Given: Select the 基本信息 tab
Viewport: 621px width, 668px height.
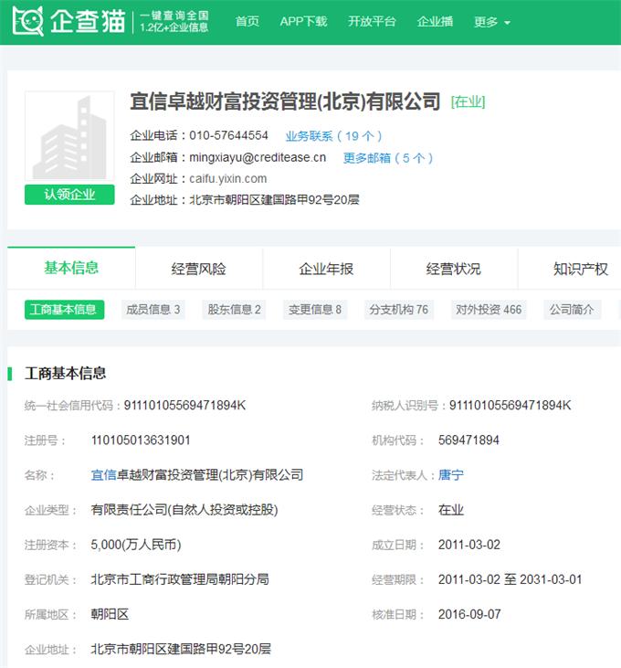Looking at the screenshot, I should pos(71,268).
